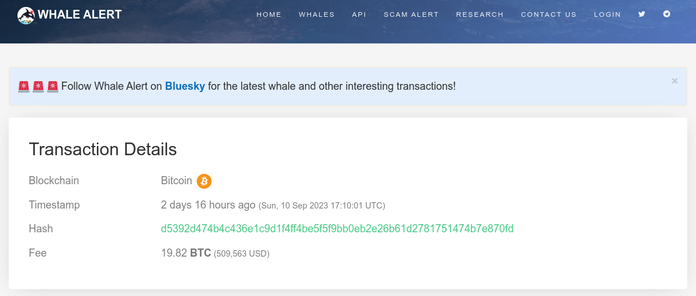
Task: Open the API page
Action: [x=359, y=14]
